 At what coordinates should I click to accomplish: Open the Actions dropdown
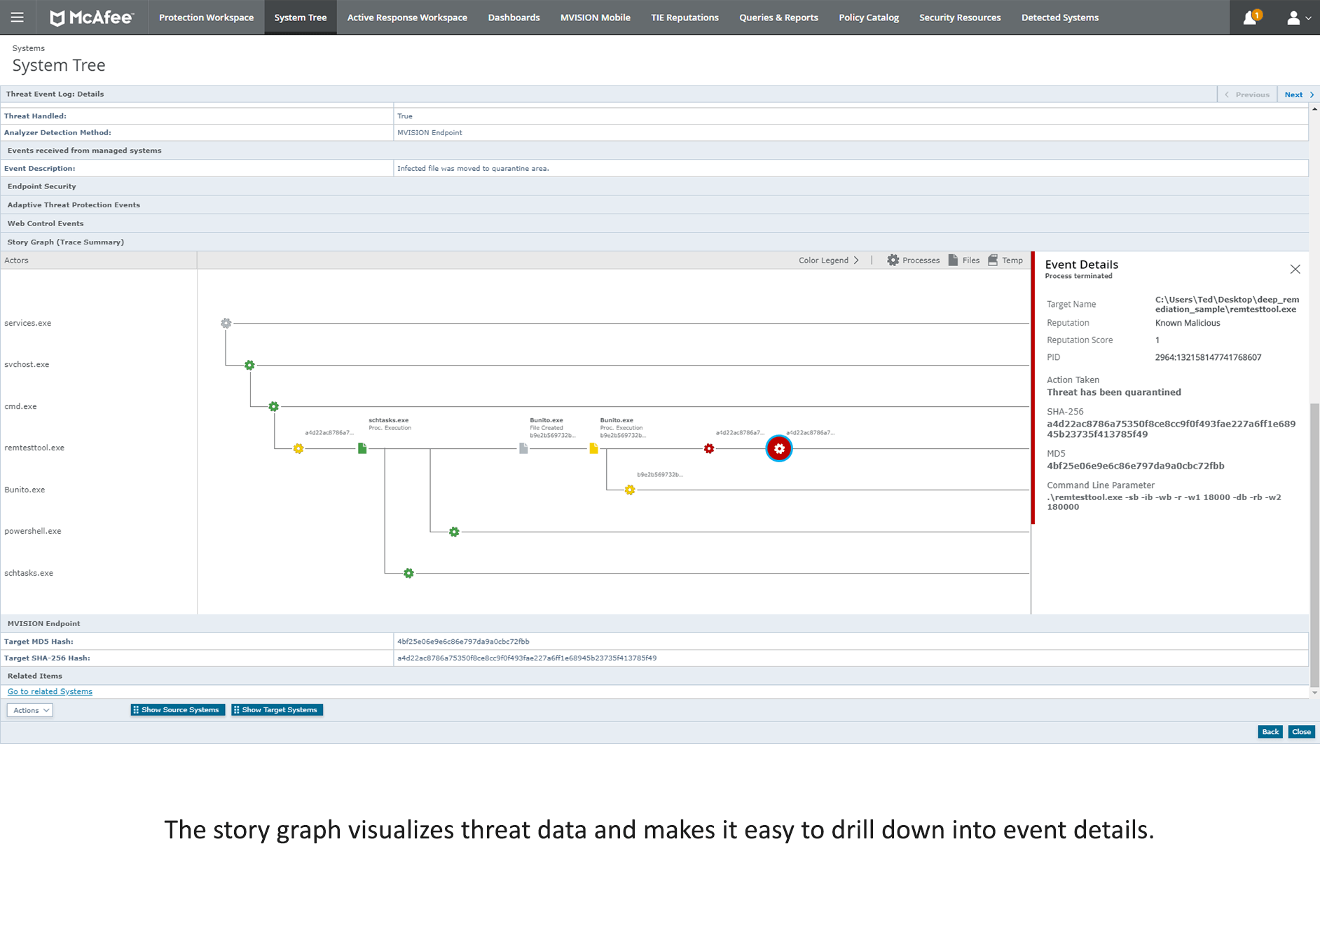30,710
